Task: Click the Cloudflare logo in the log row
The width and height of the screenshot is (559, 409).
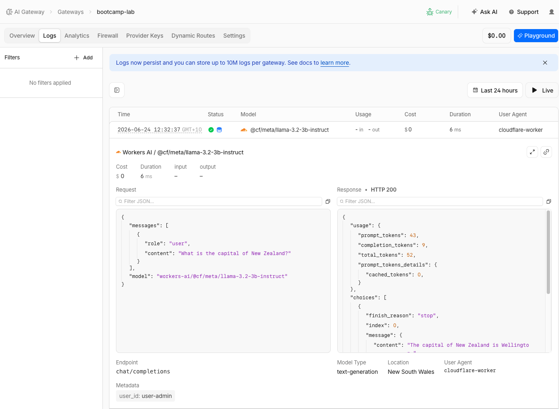Action: [x=244, y=130]
